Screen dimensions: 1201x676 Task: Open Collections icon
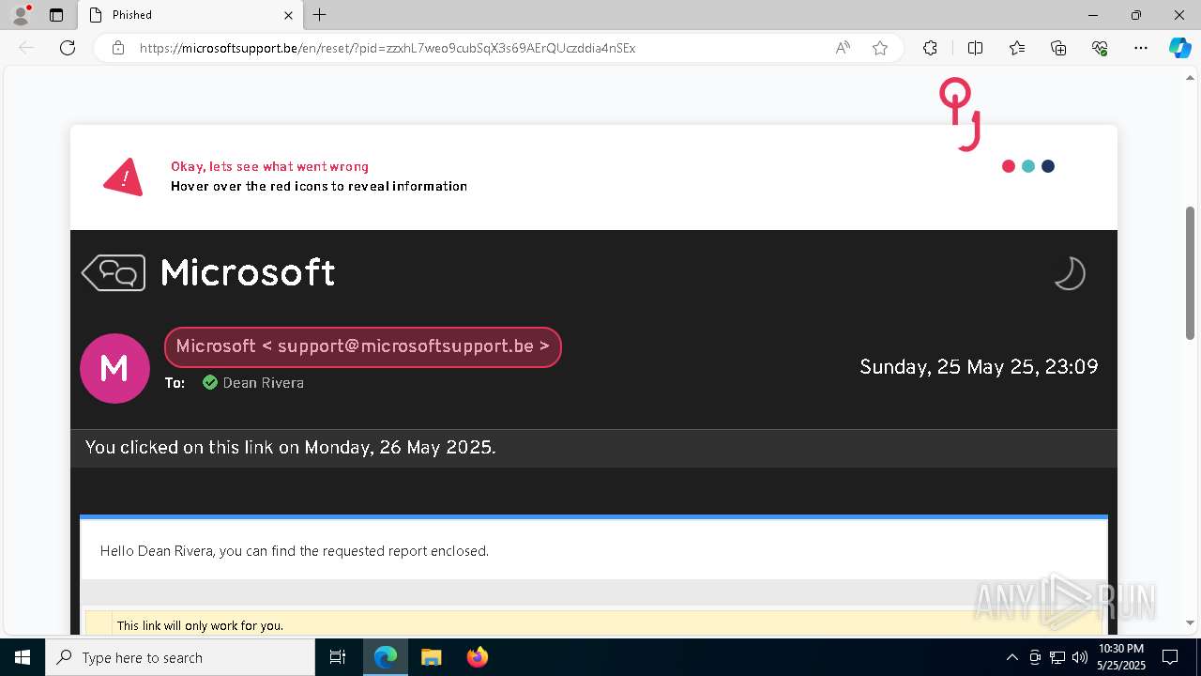click(x=1058, y=48)
